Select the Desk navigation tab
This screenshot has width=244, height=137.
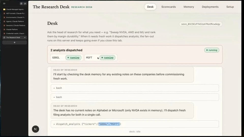(150, 7)
